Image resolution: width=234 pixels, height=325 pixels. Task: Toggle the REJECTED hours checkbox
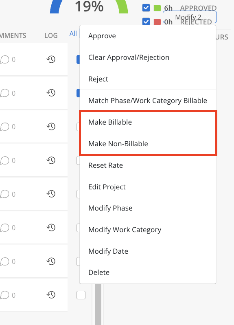tap(146, 21)
